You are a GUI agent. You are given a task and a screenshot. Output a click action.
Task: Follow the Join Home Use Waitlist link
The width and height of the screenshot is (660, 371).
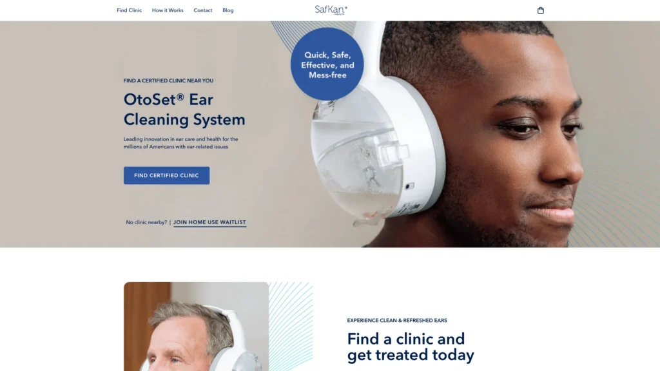coord(209,222)
